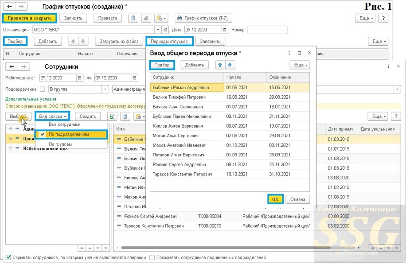Select Тарасов Константин Петрович in the Сотрудники list
The image size is (406, 264).
click(x=154, y=226)
